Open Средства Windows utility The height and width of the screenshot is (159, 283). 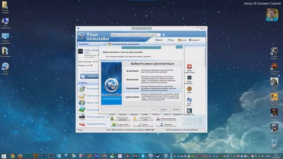click(92, 124)
